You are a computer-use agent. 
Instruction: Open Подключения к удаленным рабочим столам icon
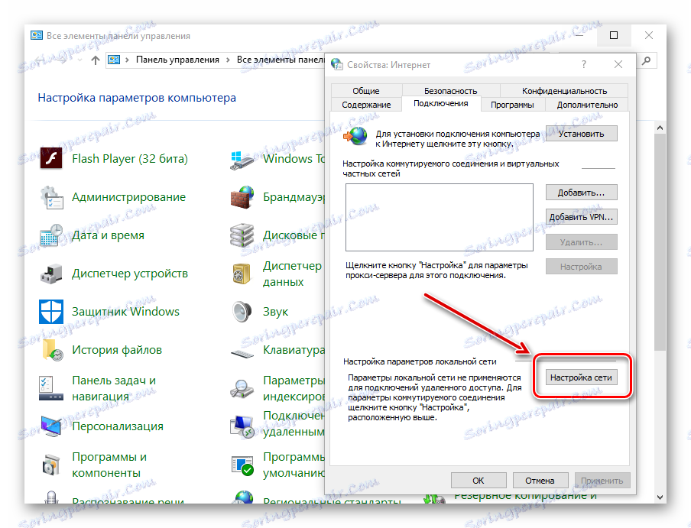pos(242,426)
